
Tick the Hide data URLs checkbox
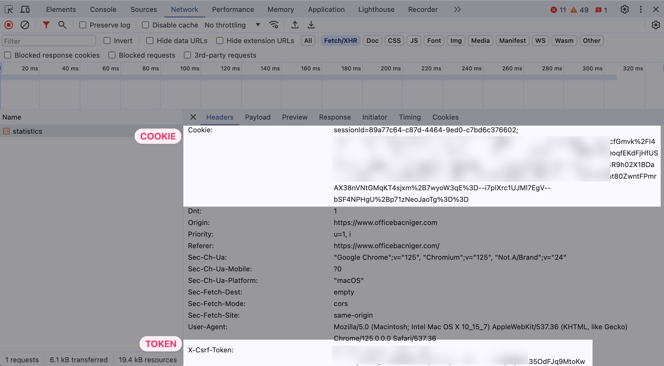(x=150, y=41)
